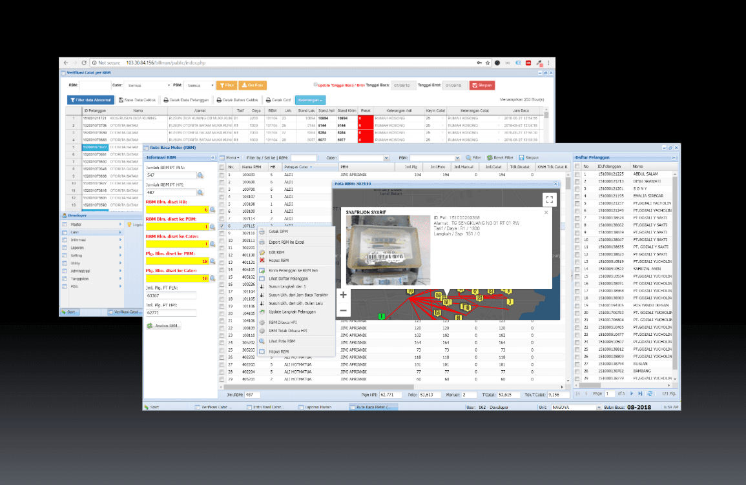Image resolution: width=746 pixels, height=485 pixels.
Task: Click the Filter by / Set ke RBM input field
Action: tap(304, 157)
